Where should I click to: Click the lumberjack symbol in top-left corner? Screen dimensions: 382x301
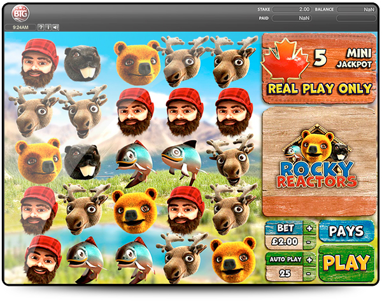pyautogui.click(x=39, y=62)
